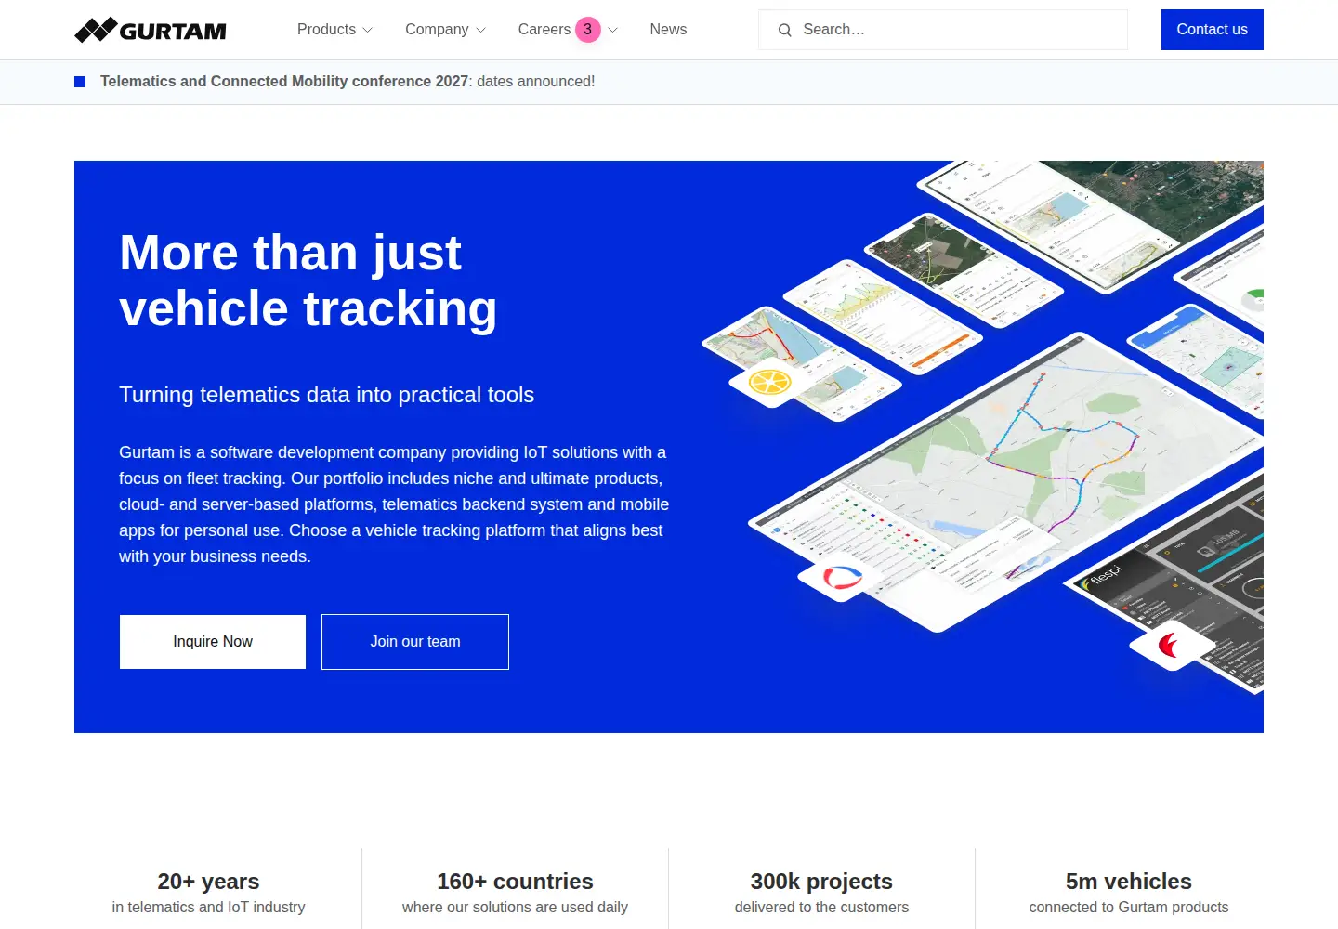Viewport: 1338px width, 929px height.
Task: Click 'in telematics and IoT industry' caption
Action: click(208, 908)
